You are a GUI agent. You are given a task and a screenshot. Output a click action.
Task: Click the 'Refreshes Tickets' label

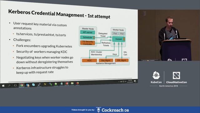(x=106, y=44)
